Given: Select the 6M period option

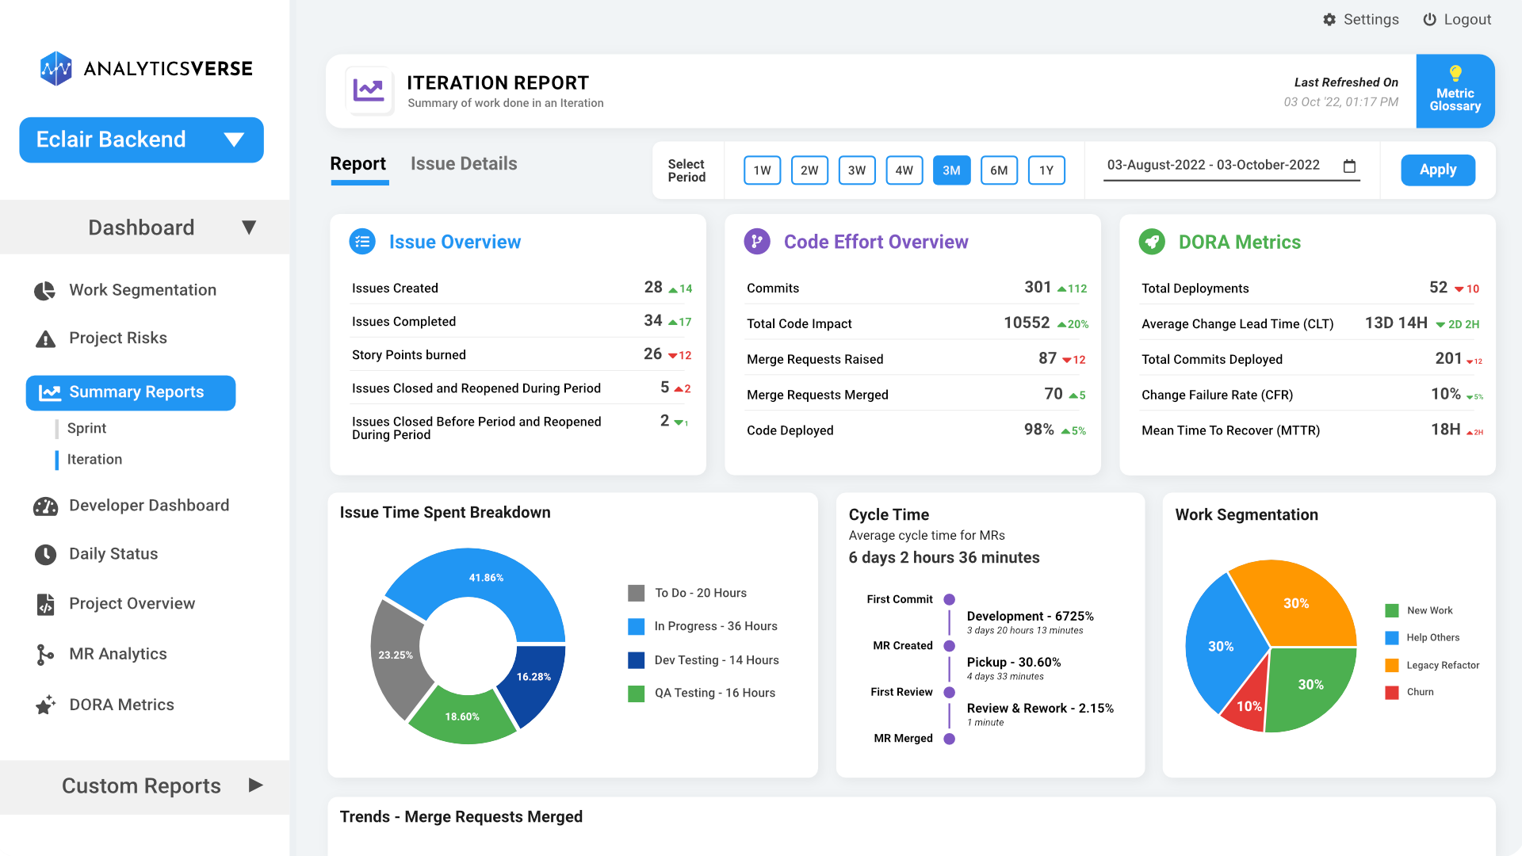Looking at the screenshot, I should (x=999, y=170).
